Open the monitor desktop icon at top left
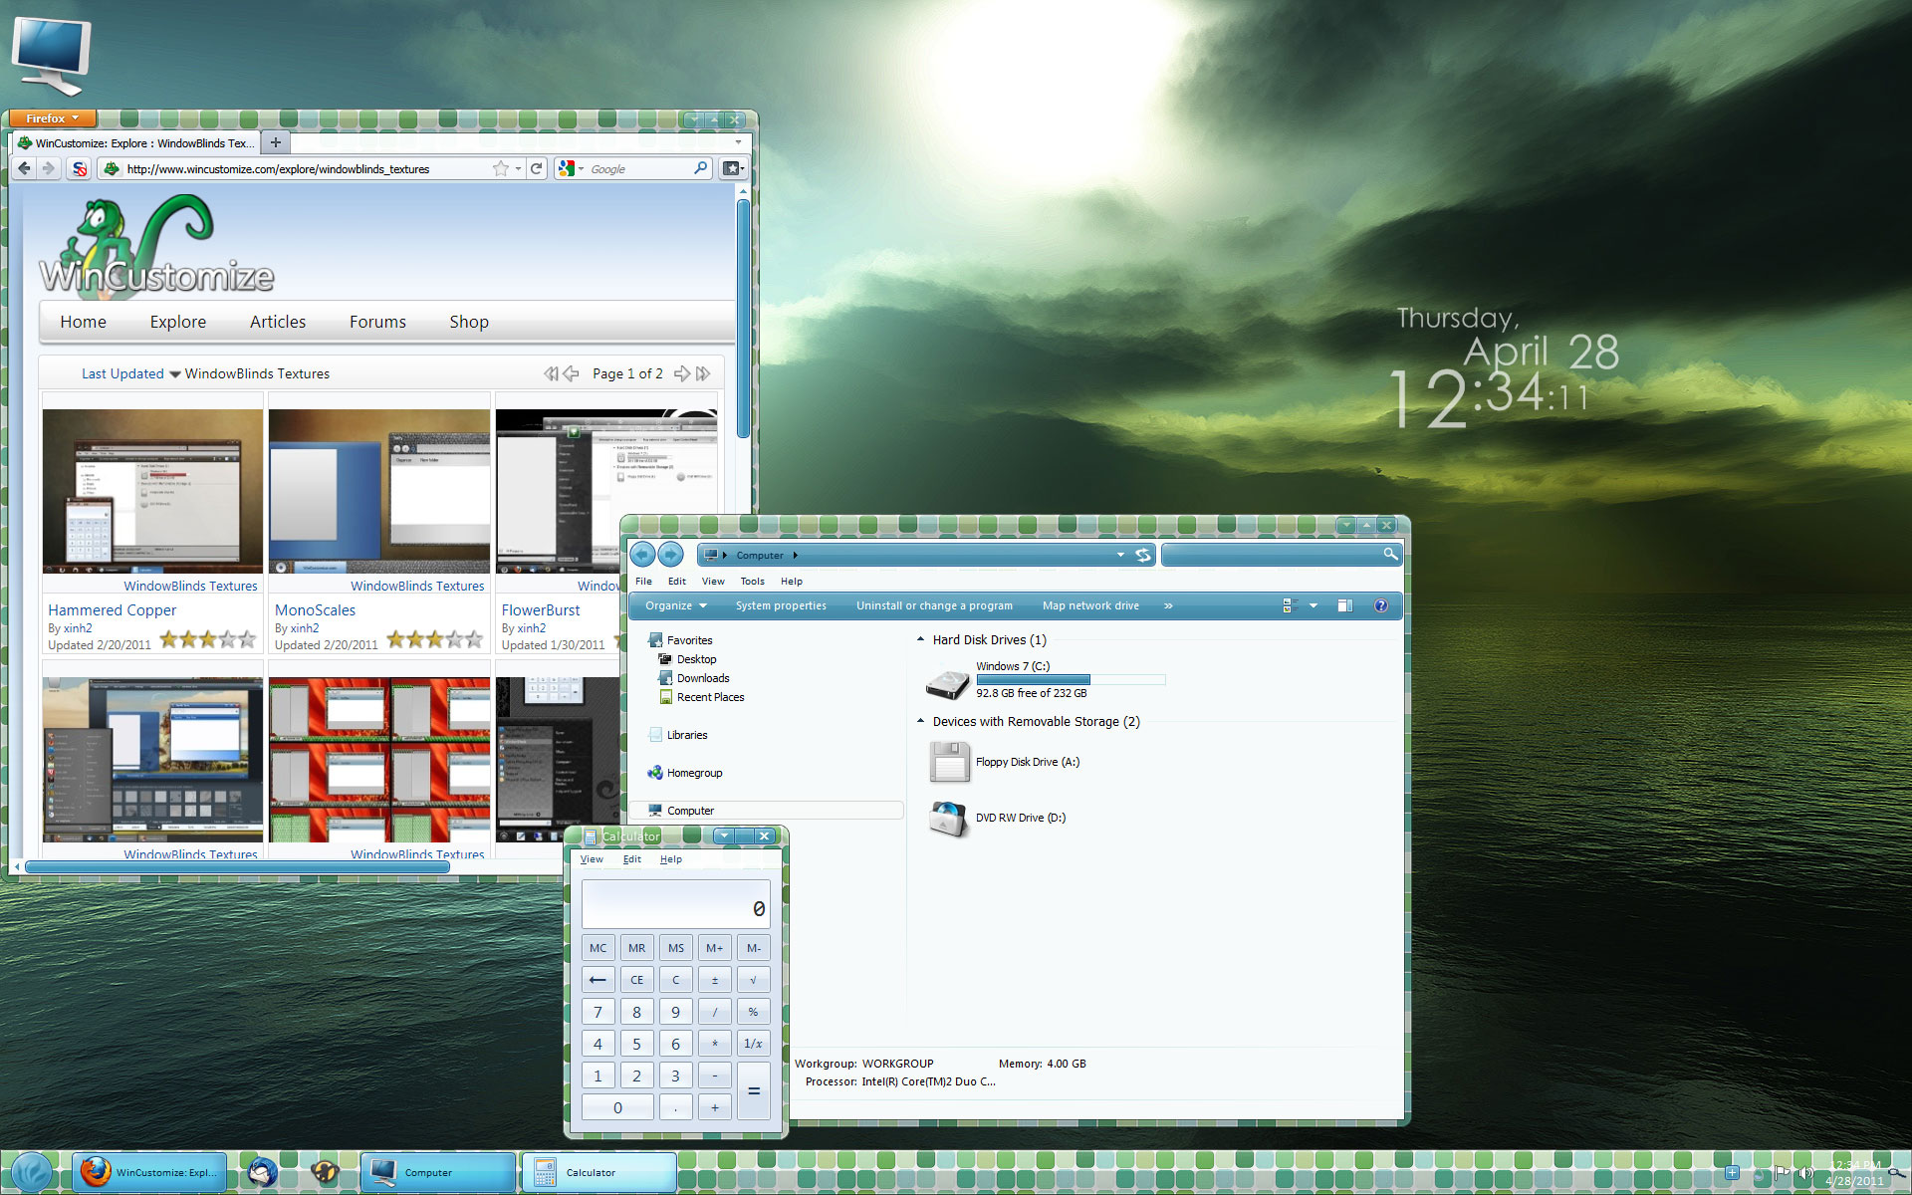 (x=50, y=55)
